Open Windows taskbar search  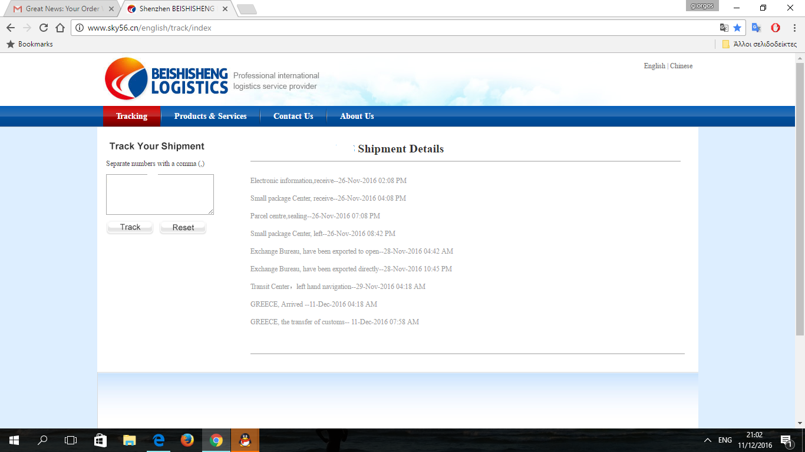point(42,440)
